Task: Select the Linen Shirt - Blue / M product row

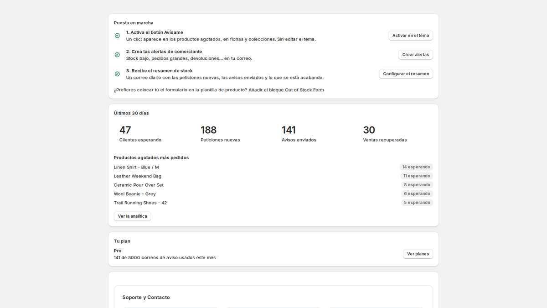Action: click(x=273, y=167)
